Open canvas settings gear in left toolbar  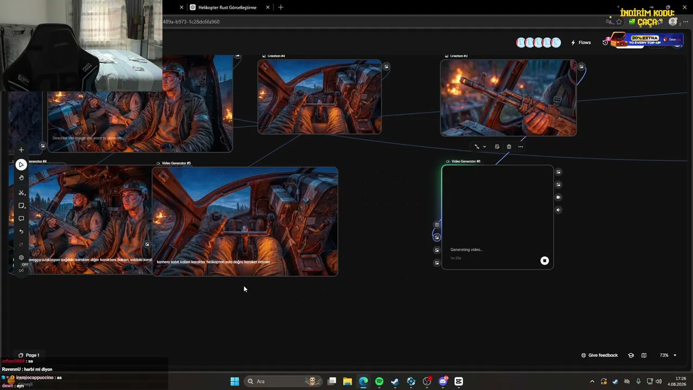click(21, 258)
